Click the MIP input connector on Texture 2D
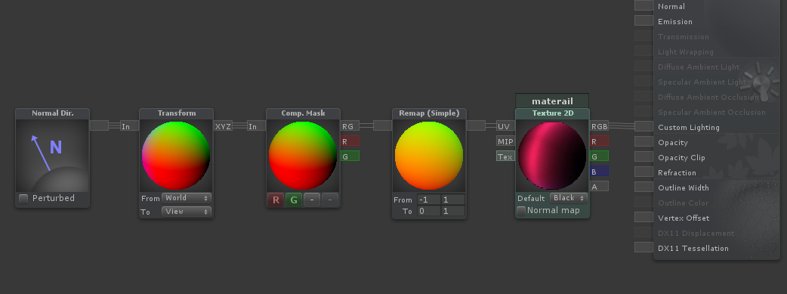Viewport: 787px width, 294px height. point(506,141)
